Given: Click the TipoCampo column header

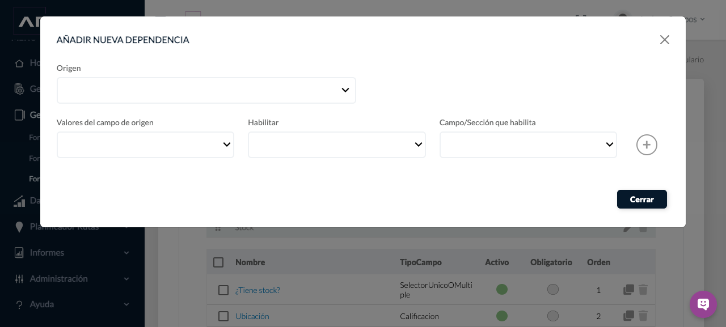Looking at the screenshot, I should click(x=421, y=262).
